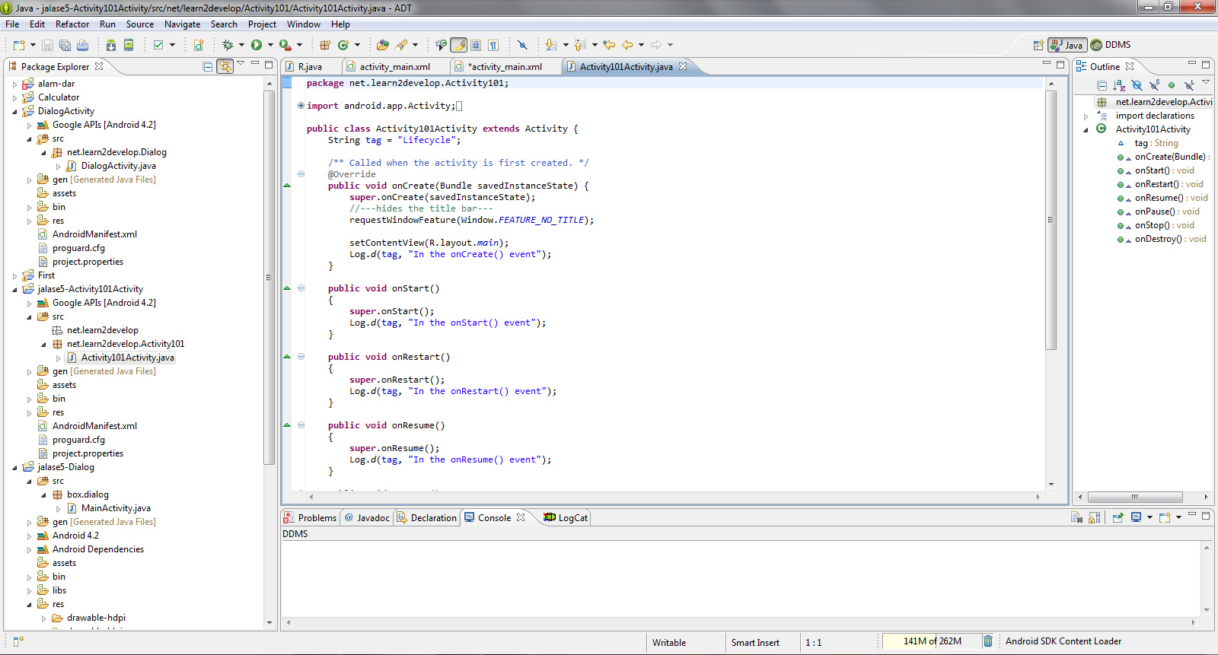The image size is (1218, 655).
Task: Collapse all in Package Explorer
Action: click(x=207, y=67)
